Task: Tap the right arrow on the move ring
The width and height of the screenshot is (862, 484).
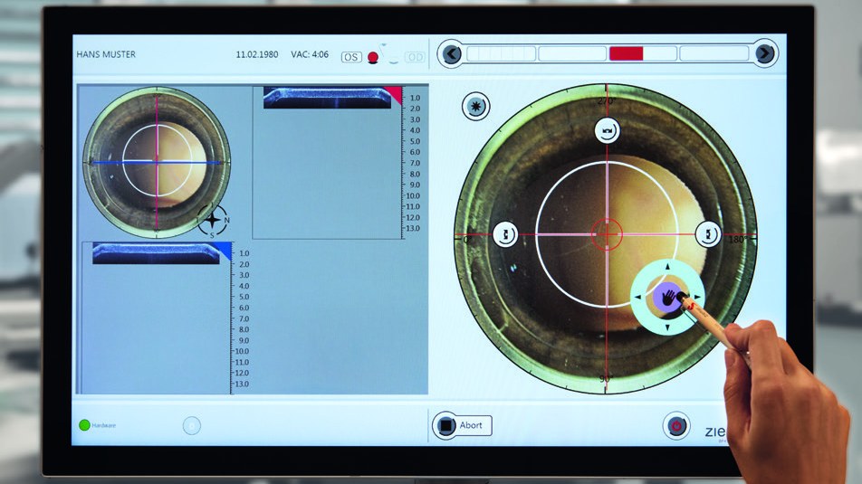Action: click(697, 297)
